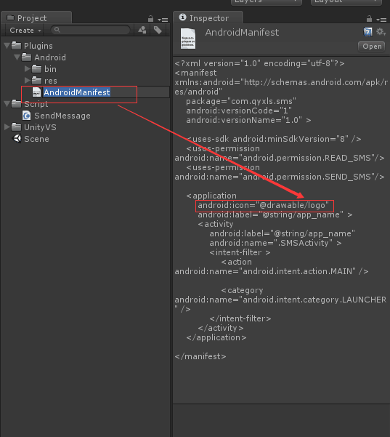This screenshot has width=390, height=437.
Task: Collapse the Script folder arrow
Action: click(x=7, y=104)
